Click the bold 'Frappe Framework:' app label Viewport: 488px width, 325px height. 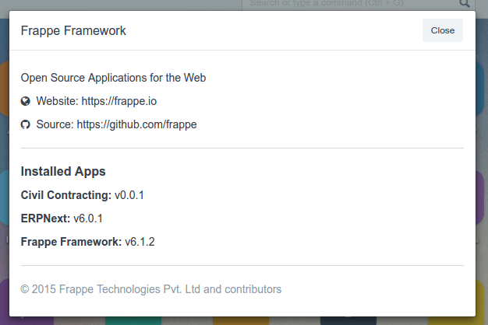71,242
